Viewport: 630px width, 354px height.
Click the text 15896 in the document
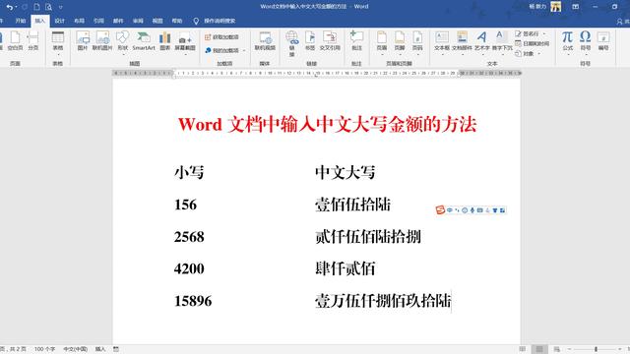pos(193,301)
